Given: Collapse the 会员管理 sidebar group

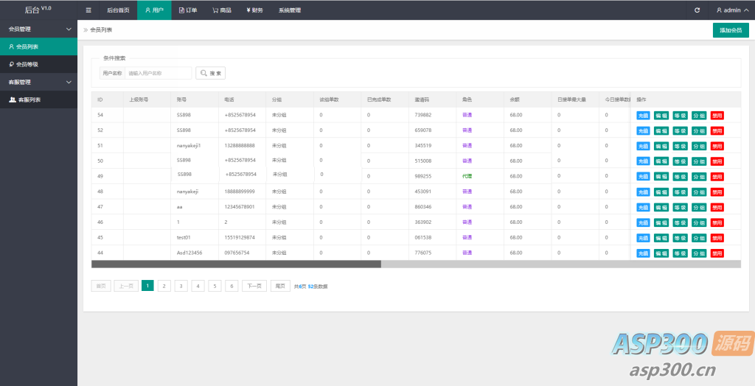Looking at the screenshot, I should pos(38,29).
